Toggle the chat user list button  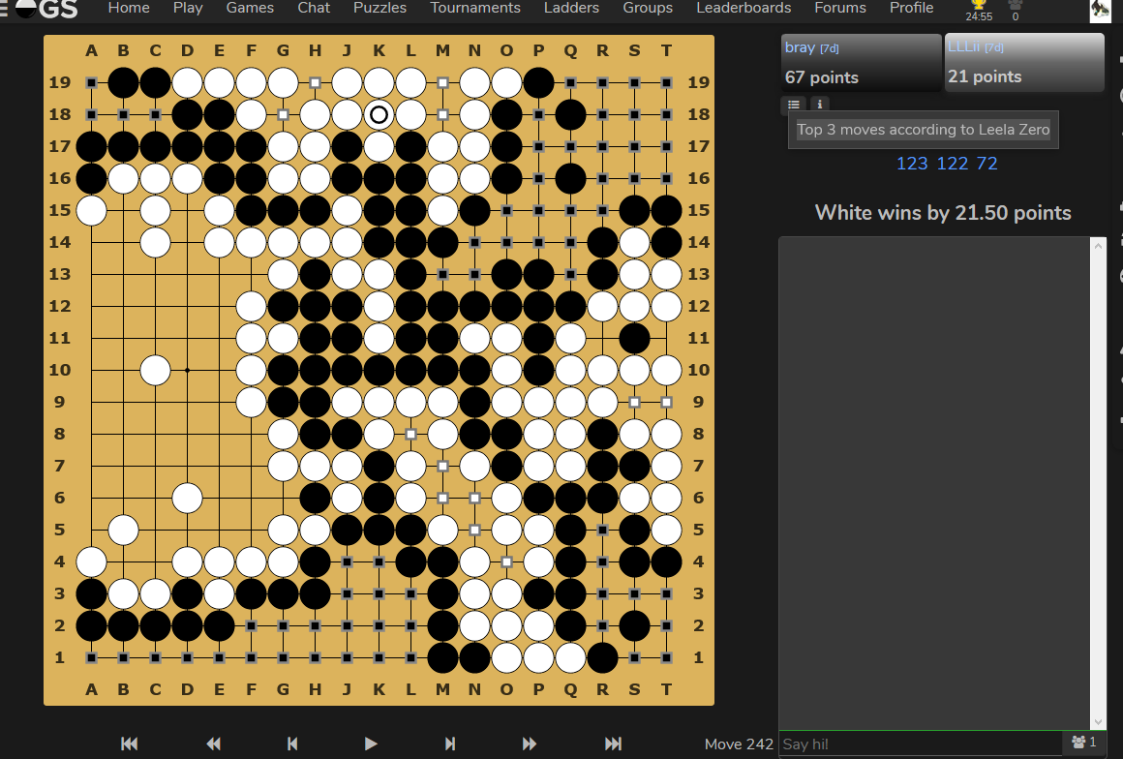(1084, 743)
